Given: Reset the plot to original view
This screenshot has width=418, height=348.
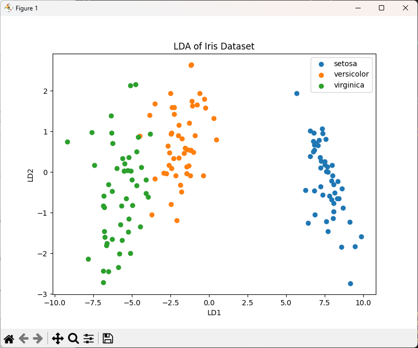Looking at the screenshot, I should 9,339.
